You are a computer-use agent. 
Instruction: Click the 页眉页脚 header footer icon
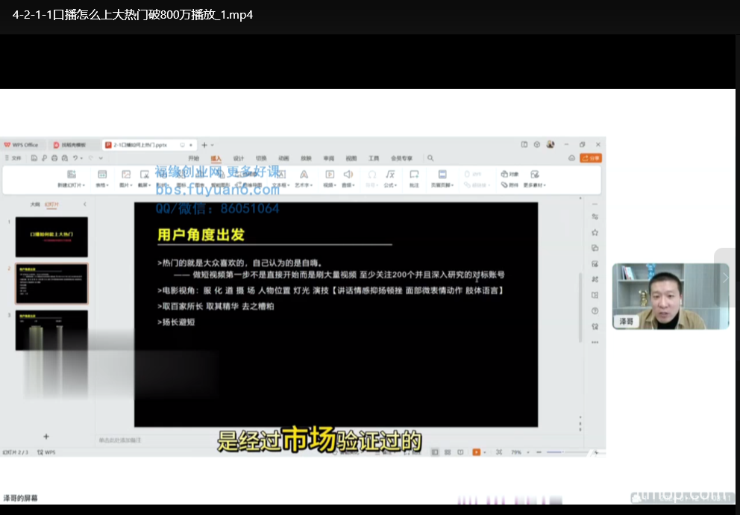pyautogui.click(x=442, y=175)
